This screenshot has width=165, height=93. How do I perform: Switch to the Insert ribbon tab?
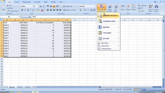[17, 2]
